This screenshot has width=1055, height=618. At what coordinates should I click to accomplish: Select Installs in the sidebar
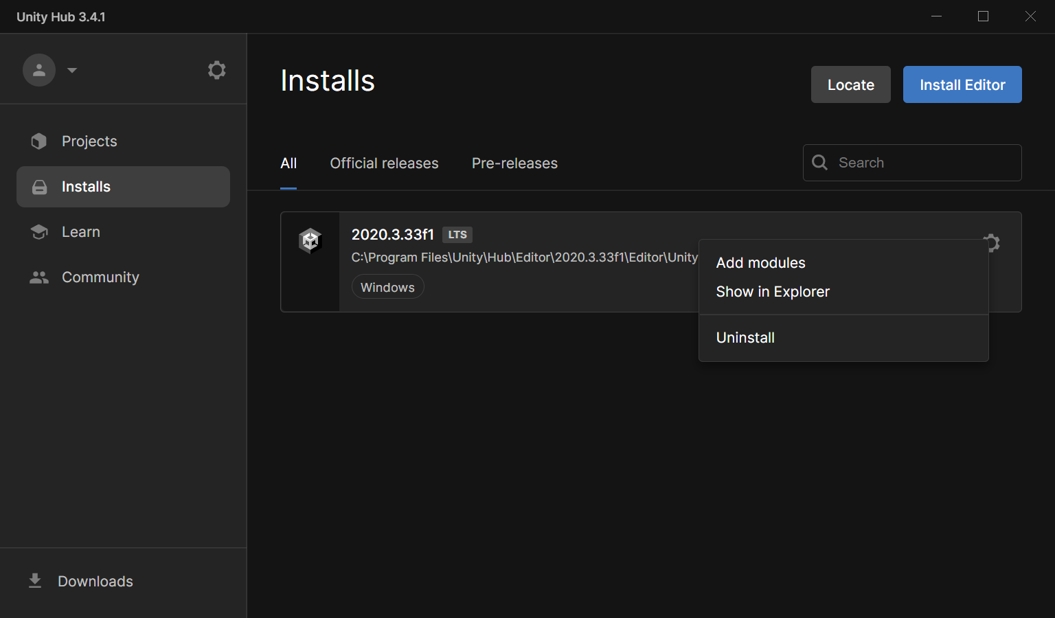click(x=124, y=187)
